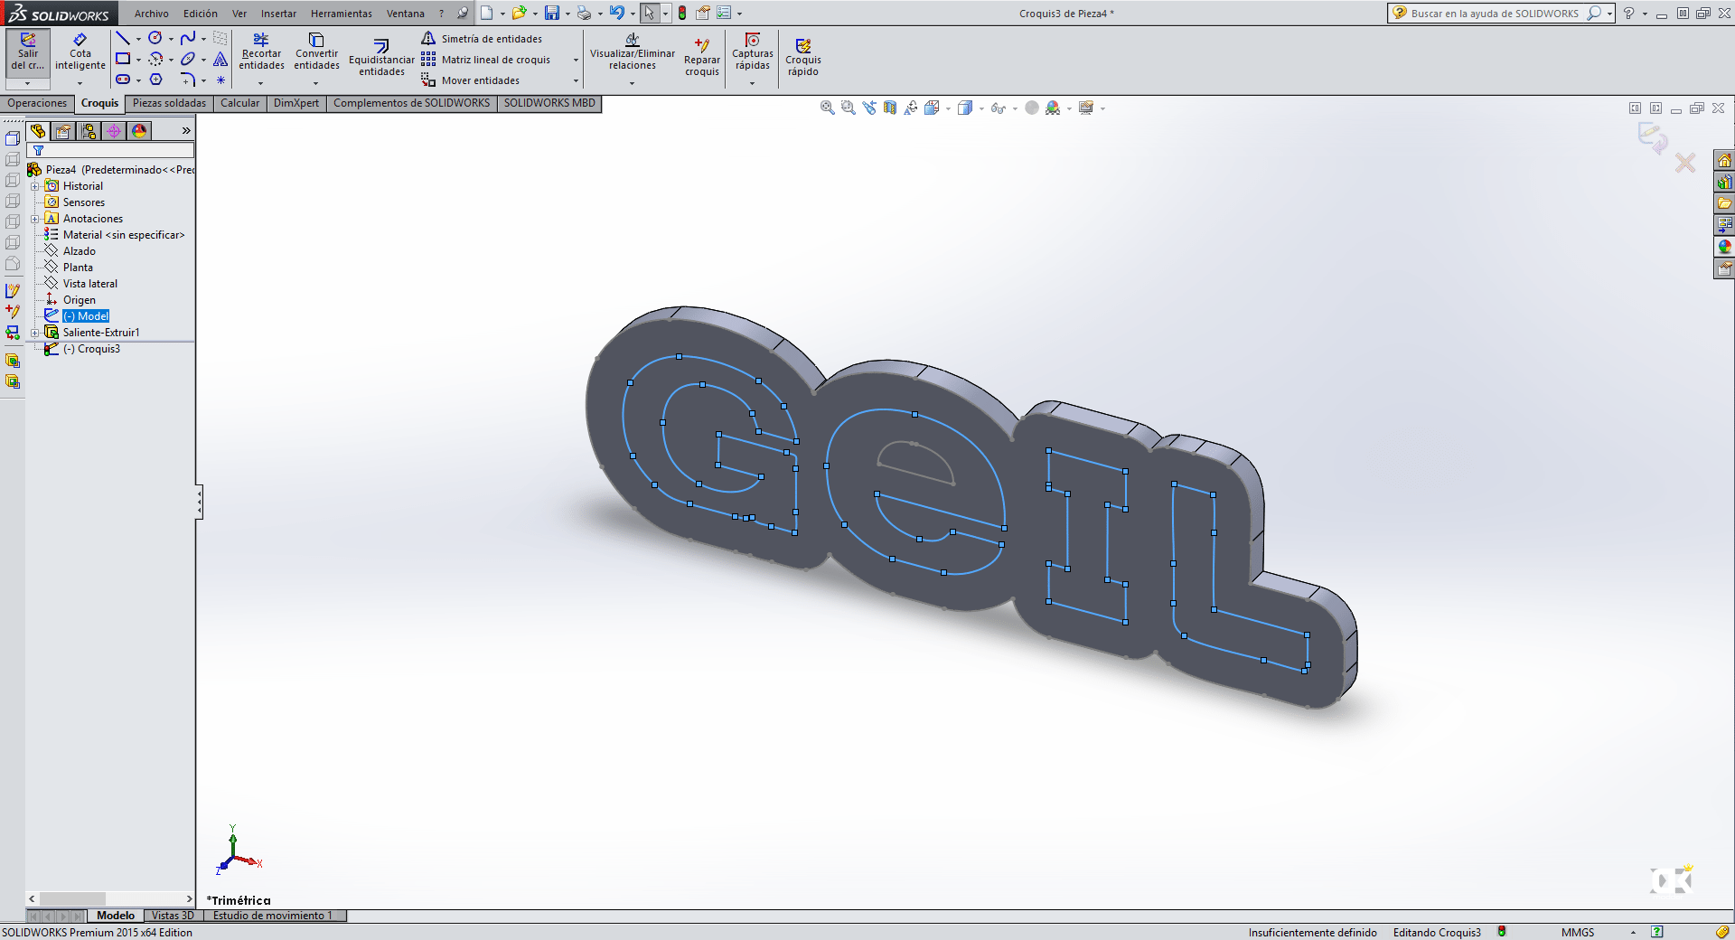
Task: Switch to the Calcular tab
Action: (239, 103)
